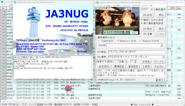This screenshot has width=185, height=106.
Task: Click the RST表記 input field
Action: click(136, 52)
